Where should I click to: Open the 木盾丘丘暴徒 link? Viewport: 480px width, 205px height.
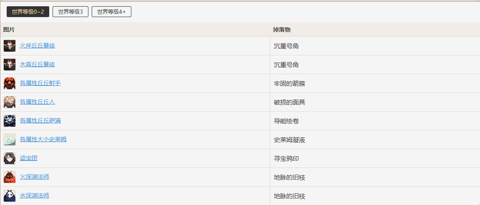(x=38, y=64)
